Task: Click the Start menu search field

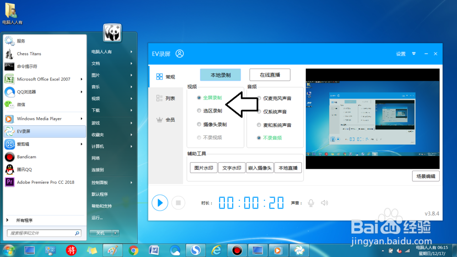Action: pyautogui.click(x=44, y=233)
